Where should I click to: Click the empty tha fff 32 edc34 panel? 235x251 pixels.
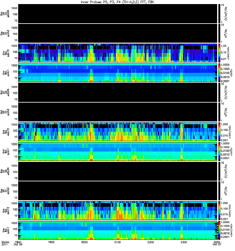118,13
